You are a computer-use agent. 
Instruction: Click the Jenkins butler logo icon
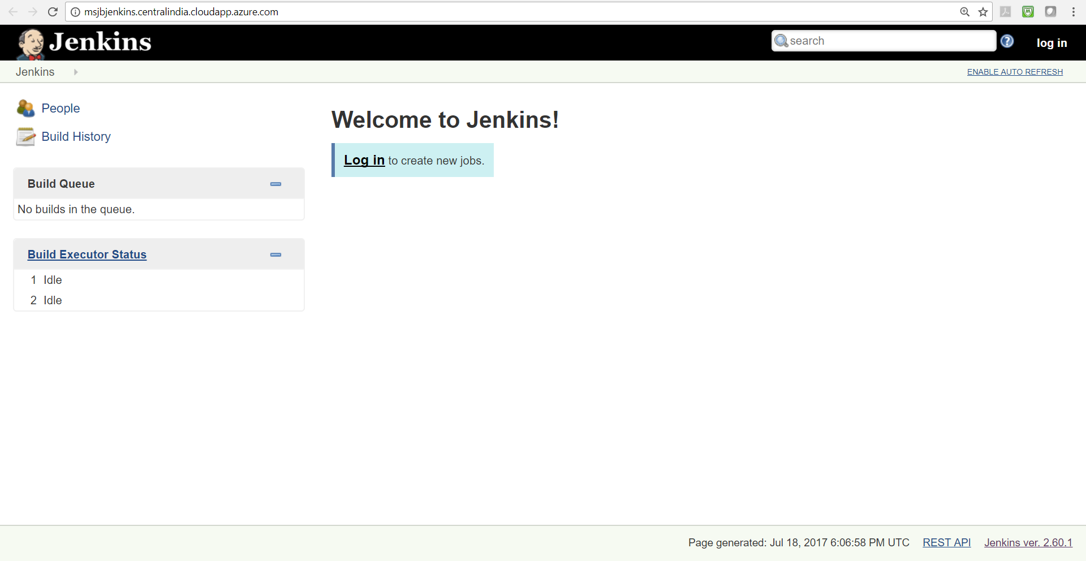[x=31, y=44]
